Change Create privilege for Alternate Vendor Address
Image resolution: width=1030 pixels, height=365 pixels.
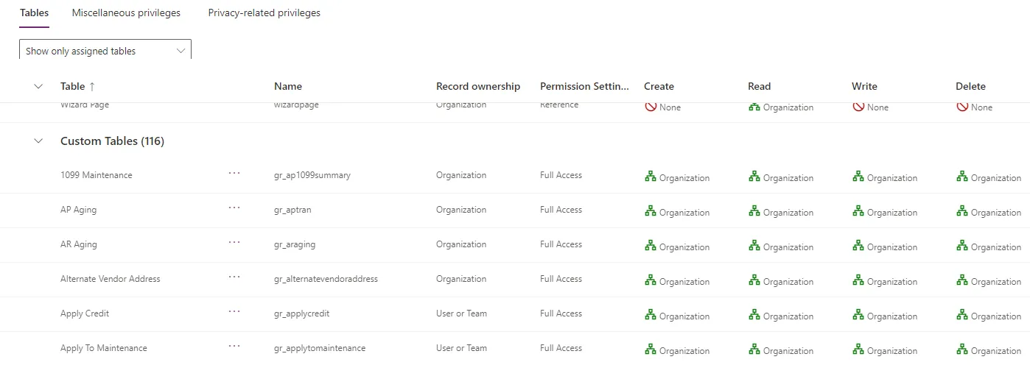(x=677, y=280)
